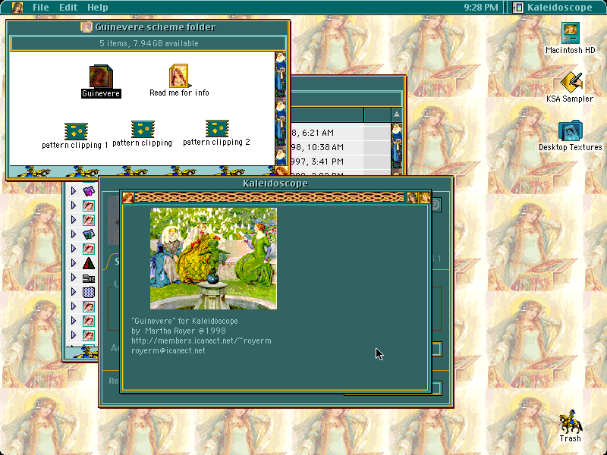The height and width of the screenshot is (455, 607).
Task: Click the Trash knight icon
Action: (x=571, y=422)
